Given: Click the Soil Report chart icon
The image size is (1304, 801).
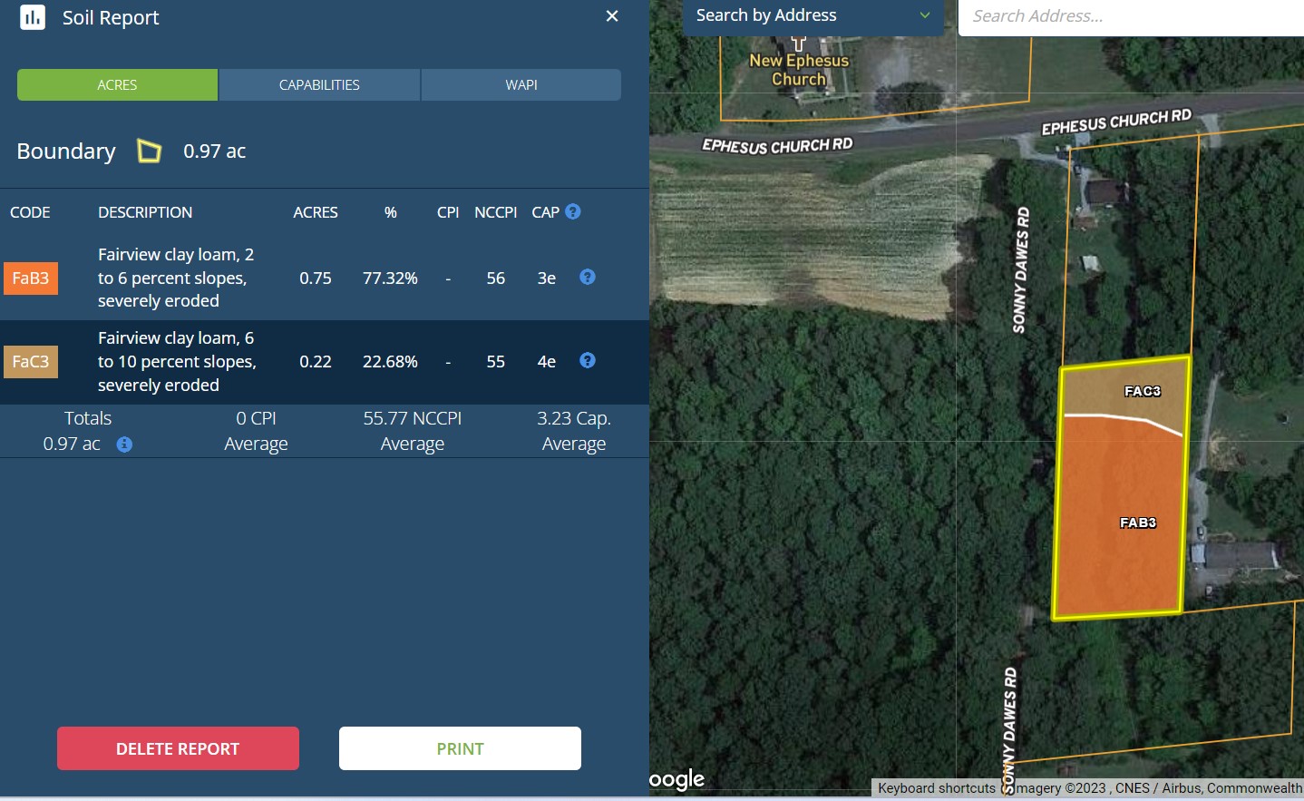Looking at the screenshot, I should [x=33, y=17].
